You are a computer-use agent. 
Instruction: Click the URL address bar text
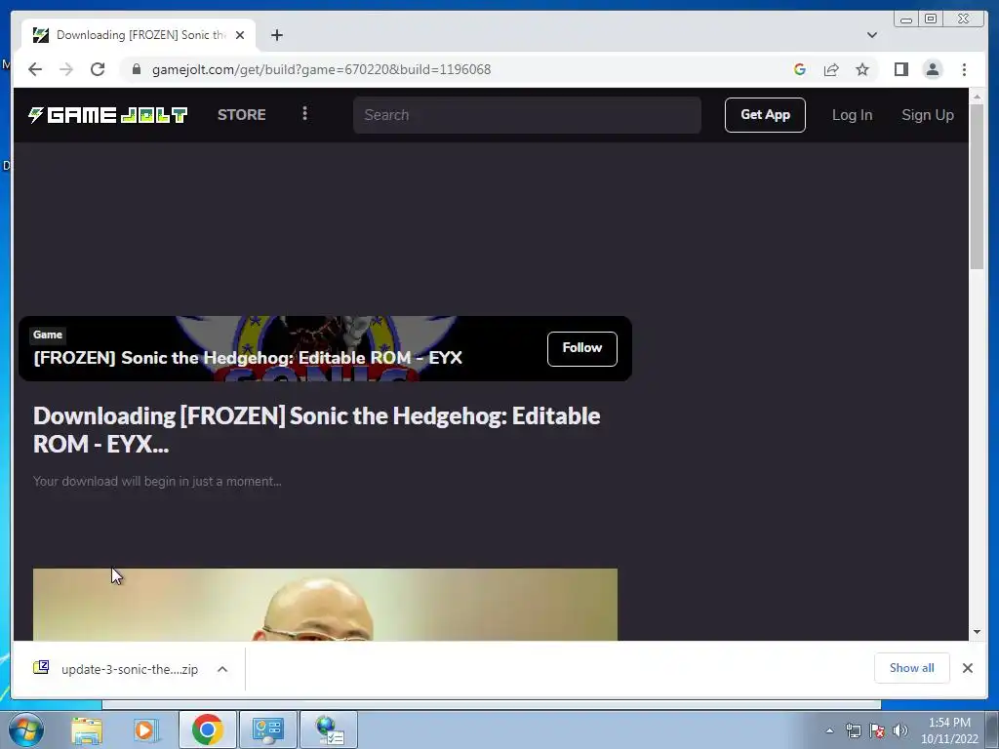[321, 69]
